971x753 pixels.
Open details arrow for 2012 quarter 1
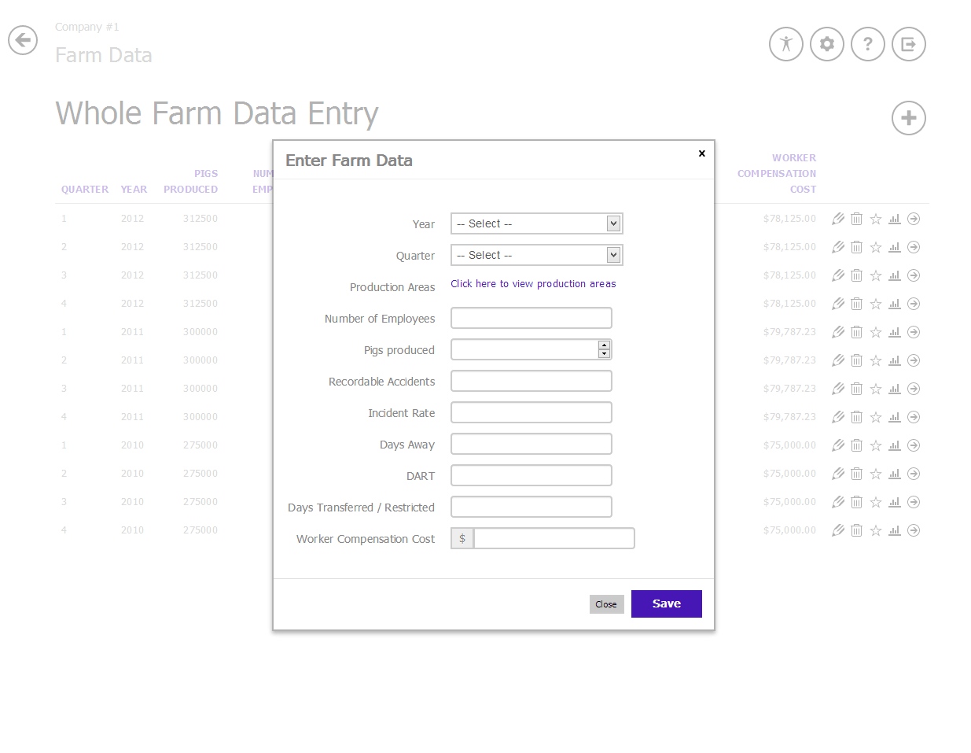coord(914,219)
